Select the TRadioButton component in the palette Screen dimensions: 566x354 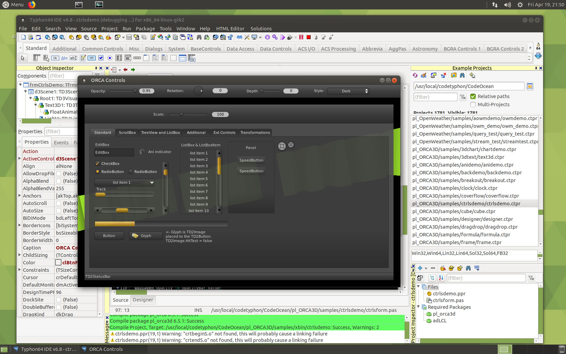110,58
